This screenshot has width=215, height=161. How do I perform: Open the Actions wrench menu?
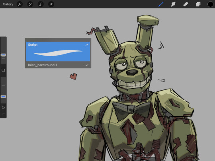click(20, 4)
